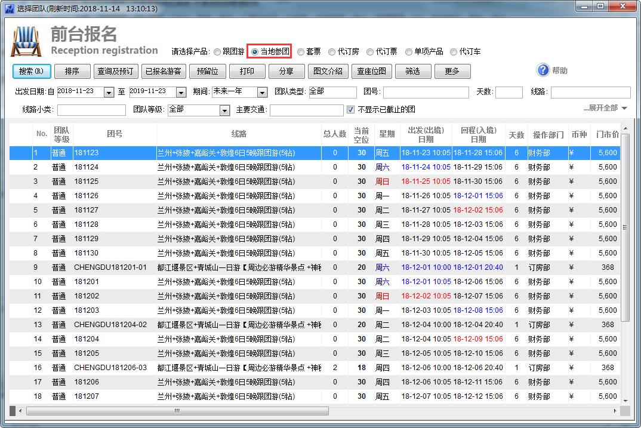Open the 图文介绍 button
The height and width of the screenshot is (428, 641).
coord(328,71)
